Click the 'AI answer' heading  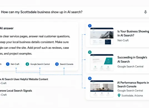pos(7,28)
